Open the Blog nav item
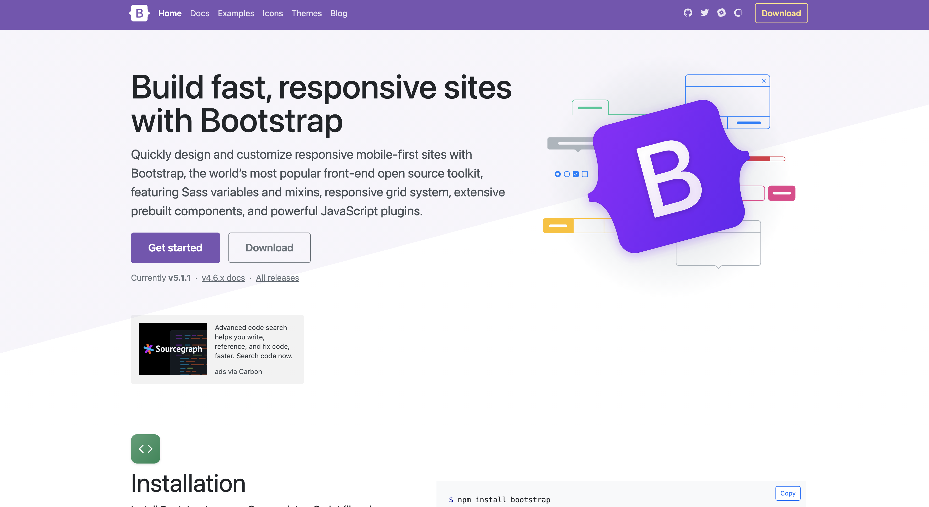 339,13
